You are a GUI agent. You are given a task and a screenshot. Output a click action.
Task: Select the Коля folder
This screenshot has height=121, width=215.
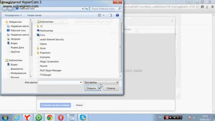[x=43, y=48]
